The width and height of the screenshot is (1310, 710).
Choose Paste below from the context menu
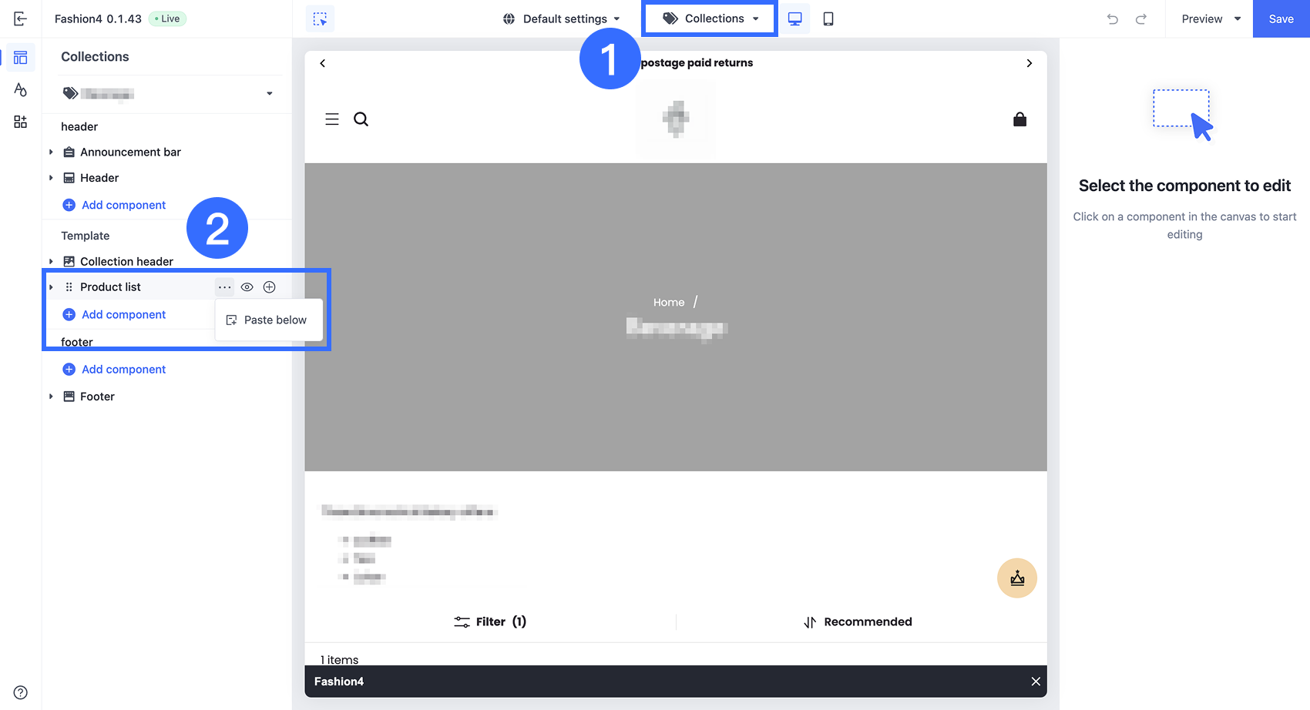(x=268, y=320)
